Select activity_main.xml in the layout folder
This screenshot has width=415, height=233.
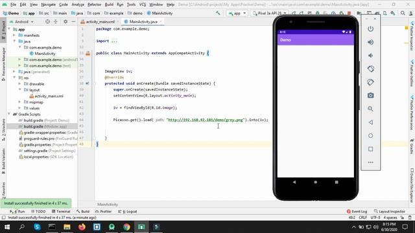[46, 96]
